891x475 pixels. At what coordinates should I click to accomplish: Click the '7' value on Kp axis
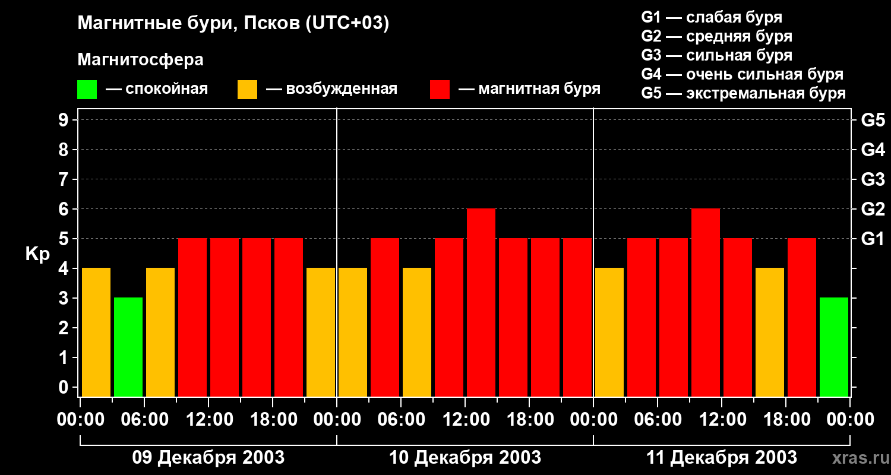click(65, 179)
